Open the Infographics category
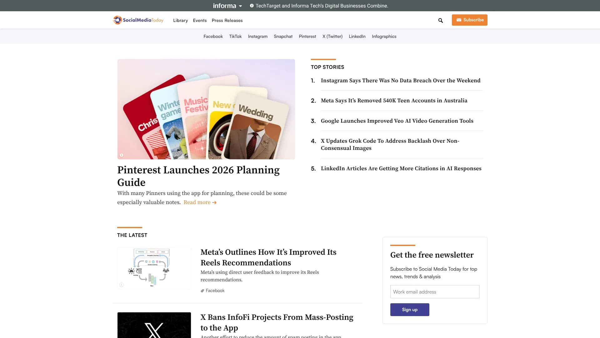 point(384,37)
